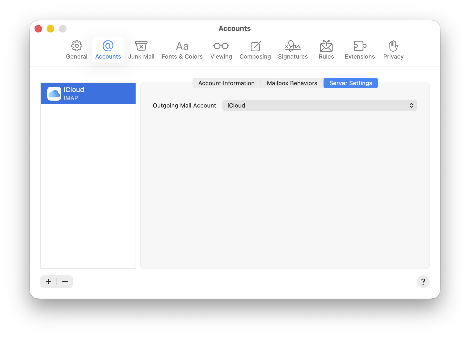The height and width of the screenshot is (338, 470).
Task: Open Privacy preferences hand icon
Action: [393, 46]
